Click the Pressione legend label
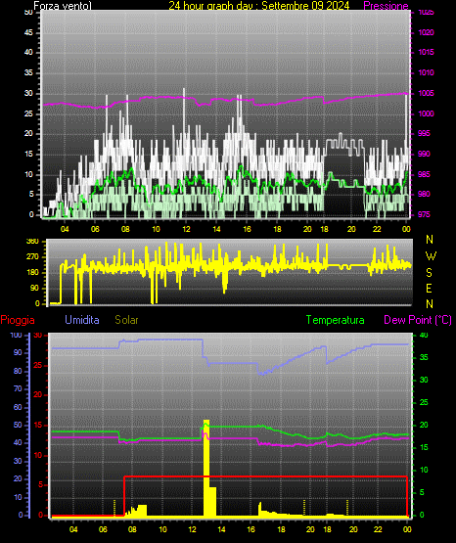Screen dimensions: 456x543 tap(386, 6)
